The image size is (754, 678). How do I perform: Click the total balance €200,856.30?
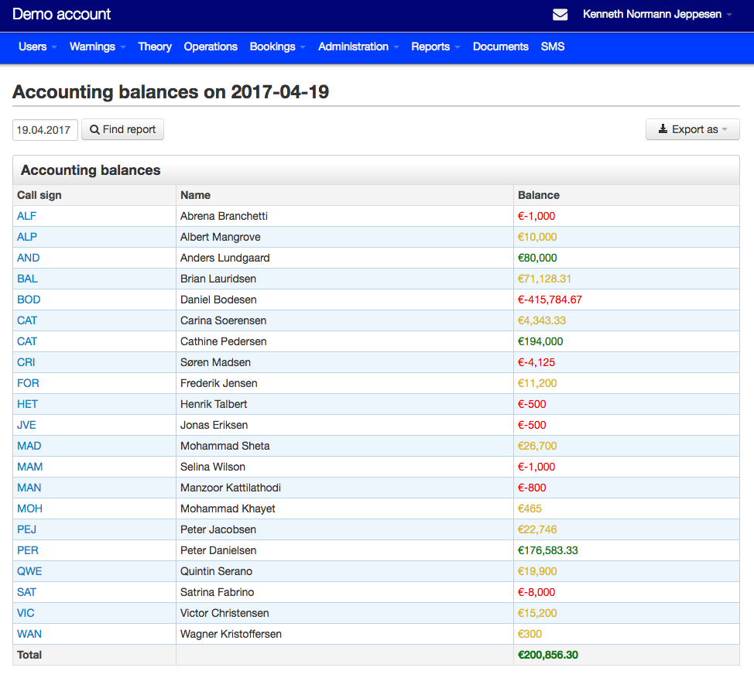click(x=548, y=655)
